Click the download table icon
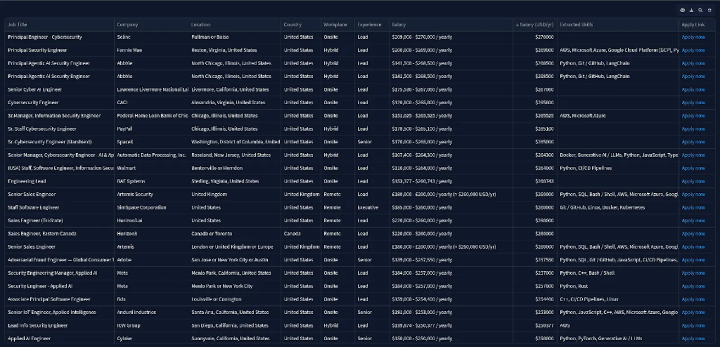This screenshot has height=347, width=720. pyautogui.click(x=691, y=10)
